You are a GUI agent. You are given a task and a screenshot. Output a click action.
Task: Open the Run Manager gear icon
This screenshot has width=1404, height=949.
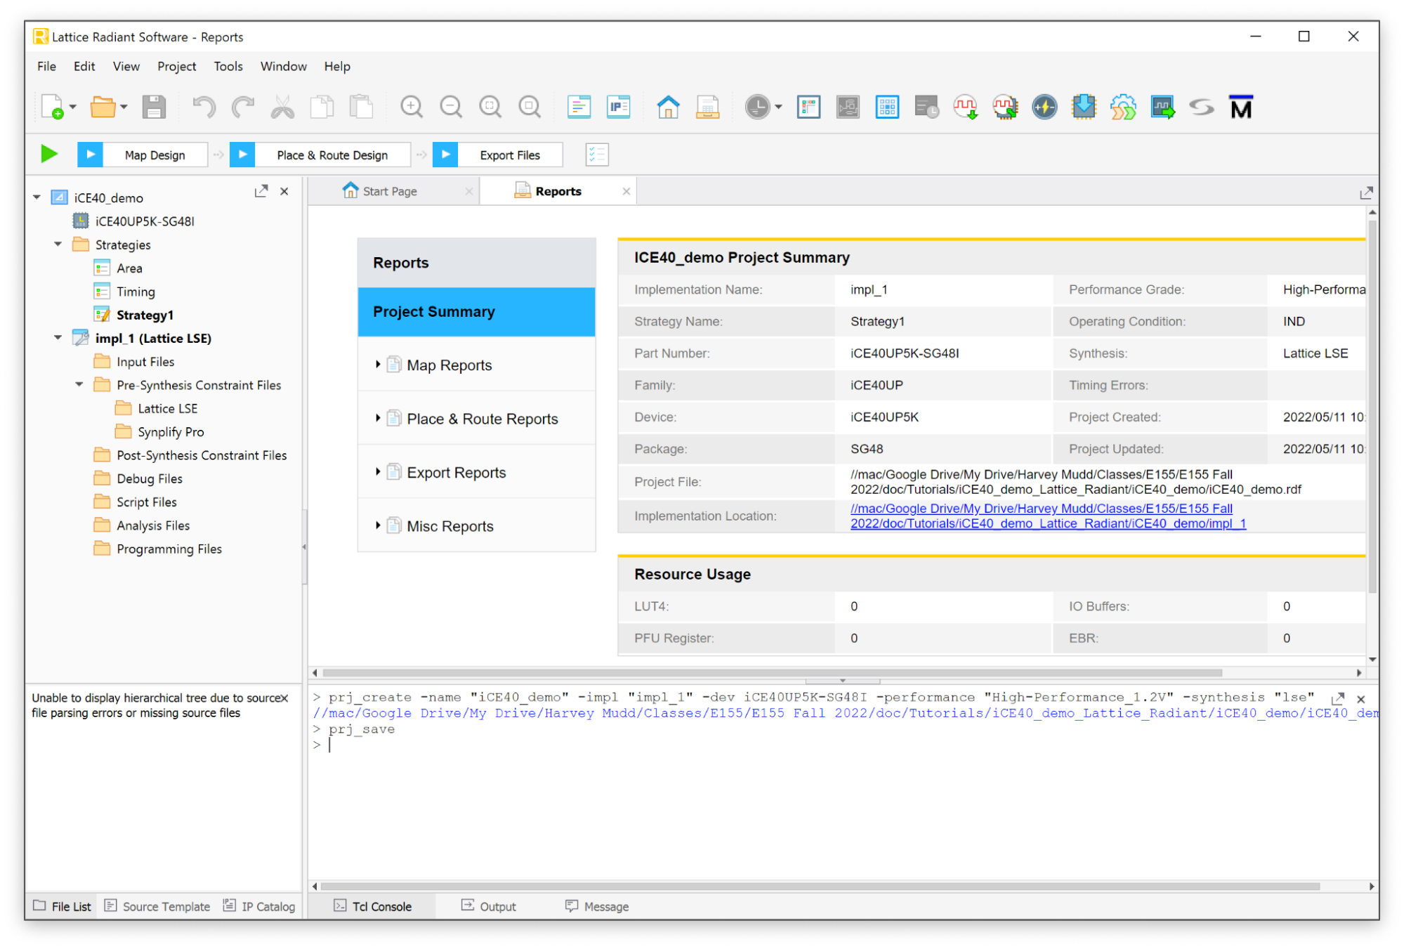click(1123, 107)
